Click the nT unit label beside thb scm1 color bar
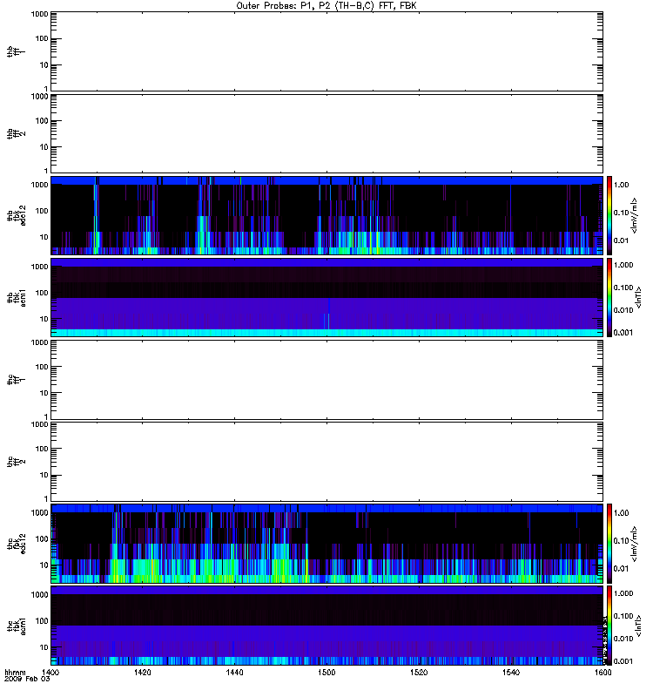The image size is (653, 697). 638,297
